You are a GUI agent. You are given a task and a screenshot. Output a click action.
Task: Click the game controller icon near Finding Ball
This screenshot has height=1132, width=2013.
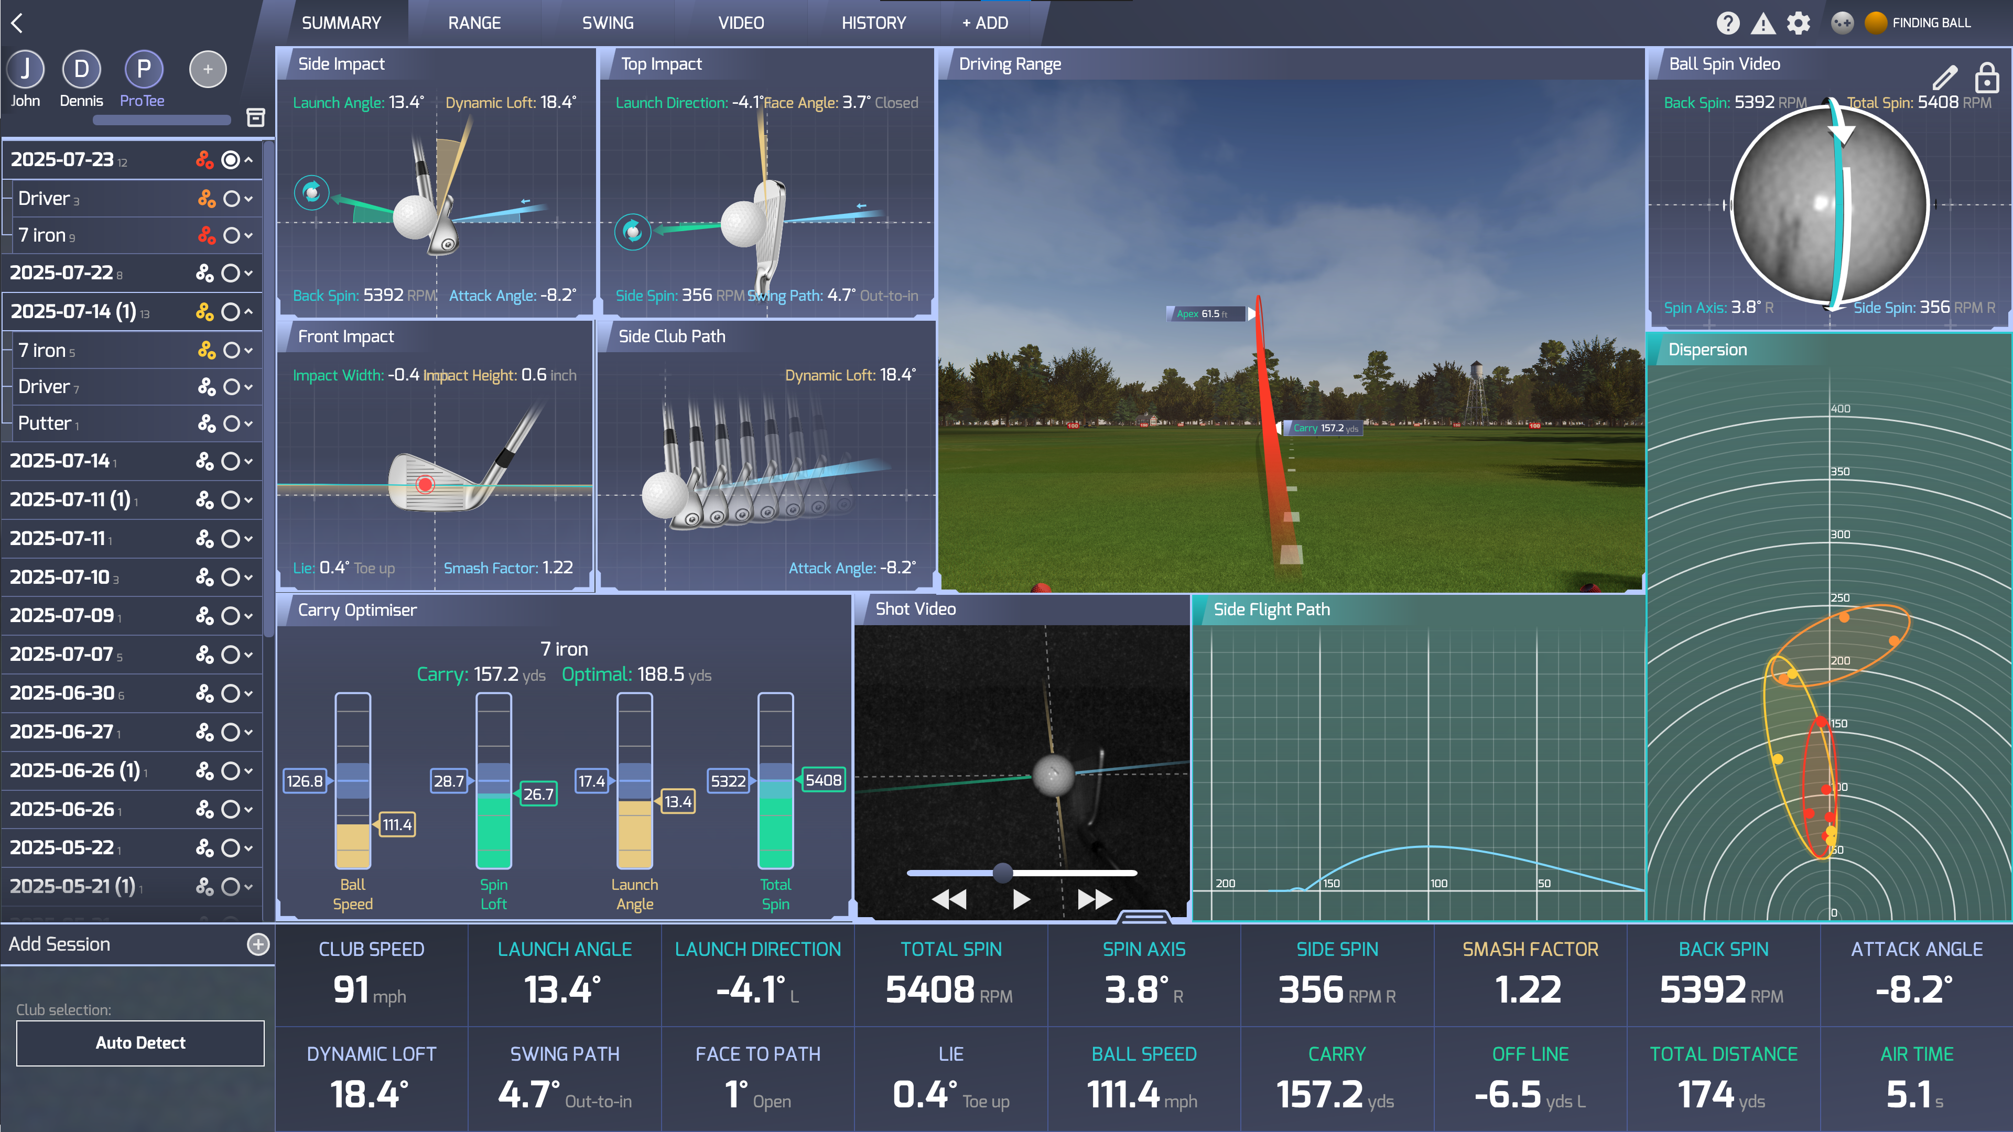point(1842,23)
